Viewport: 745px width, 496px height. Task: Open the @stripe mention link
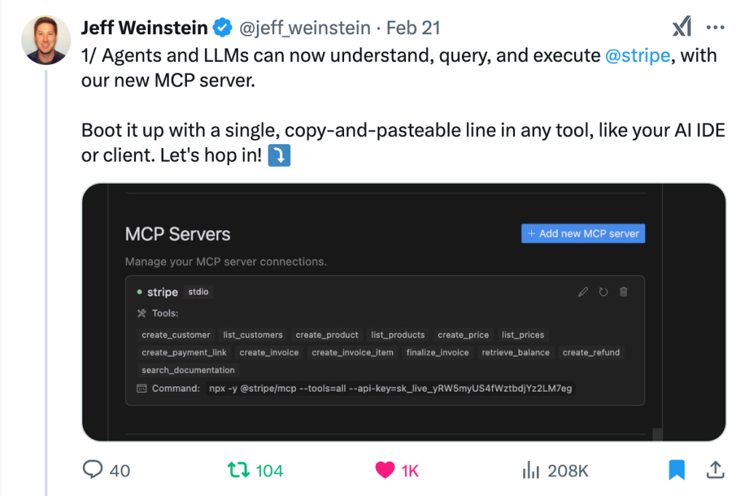click(638, 55)
